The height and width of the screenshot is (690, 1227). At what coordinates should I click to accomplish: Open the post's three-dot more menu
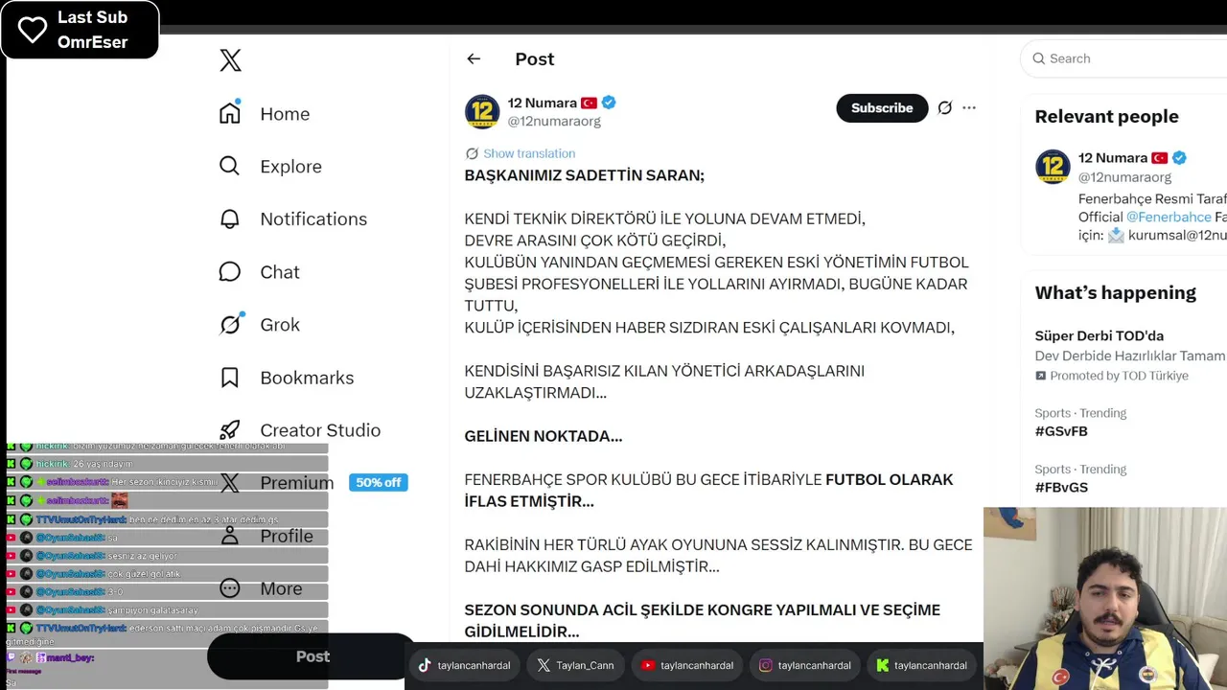[x=969, y=108]
